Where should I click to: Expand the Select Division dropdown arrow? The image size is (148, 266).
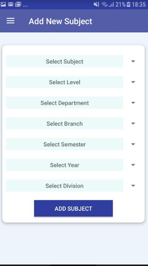(x=133, y=186)
